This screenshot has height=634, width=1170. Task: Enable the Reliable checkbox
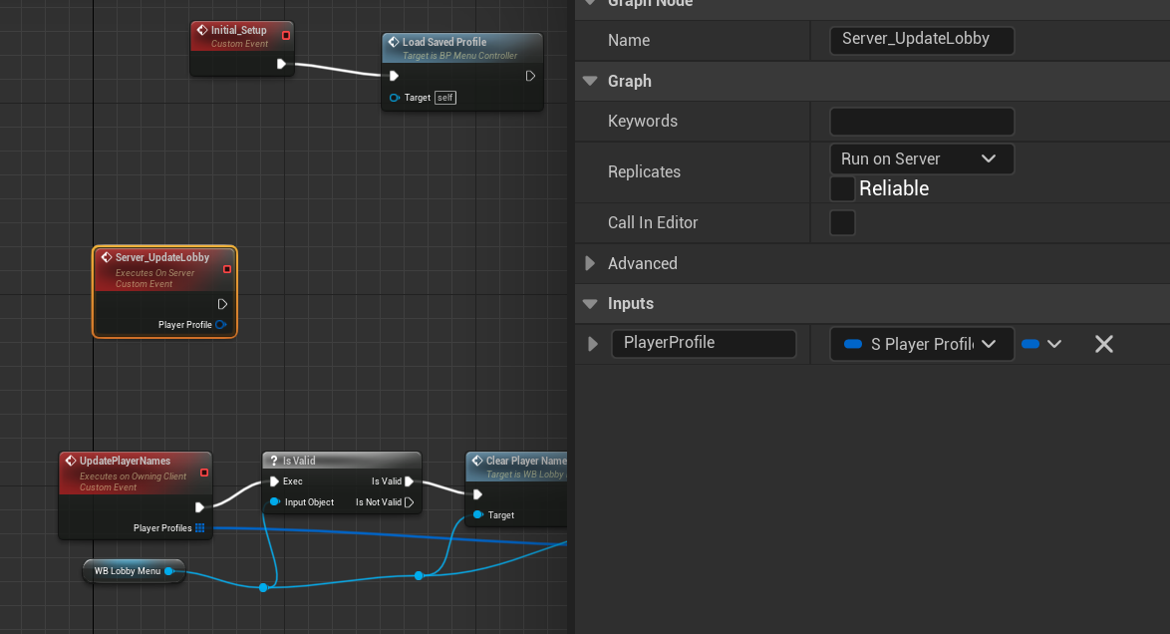click(842, 189)
